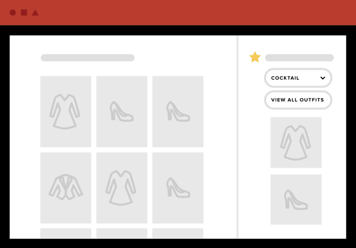Click the yellow star favorites icon
Viewport: 356px width, 248px height.
pos(255,57)
